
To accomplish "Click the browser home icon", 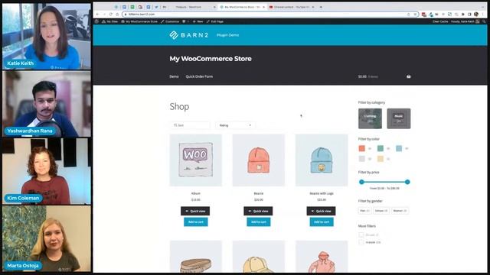I will [x=117, y=15].
